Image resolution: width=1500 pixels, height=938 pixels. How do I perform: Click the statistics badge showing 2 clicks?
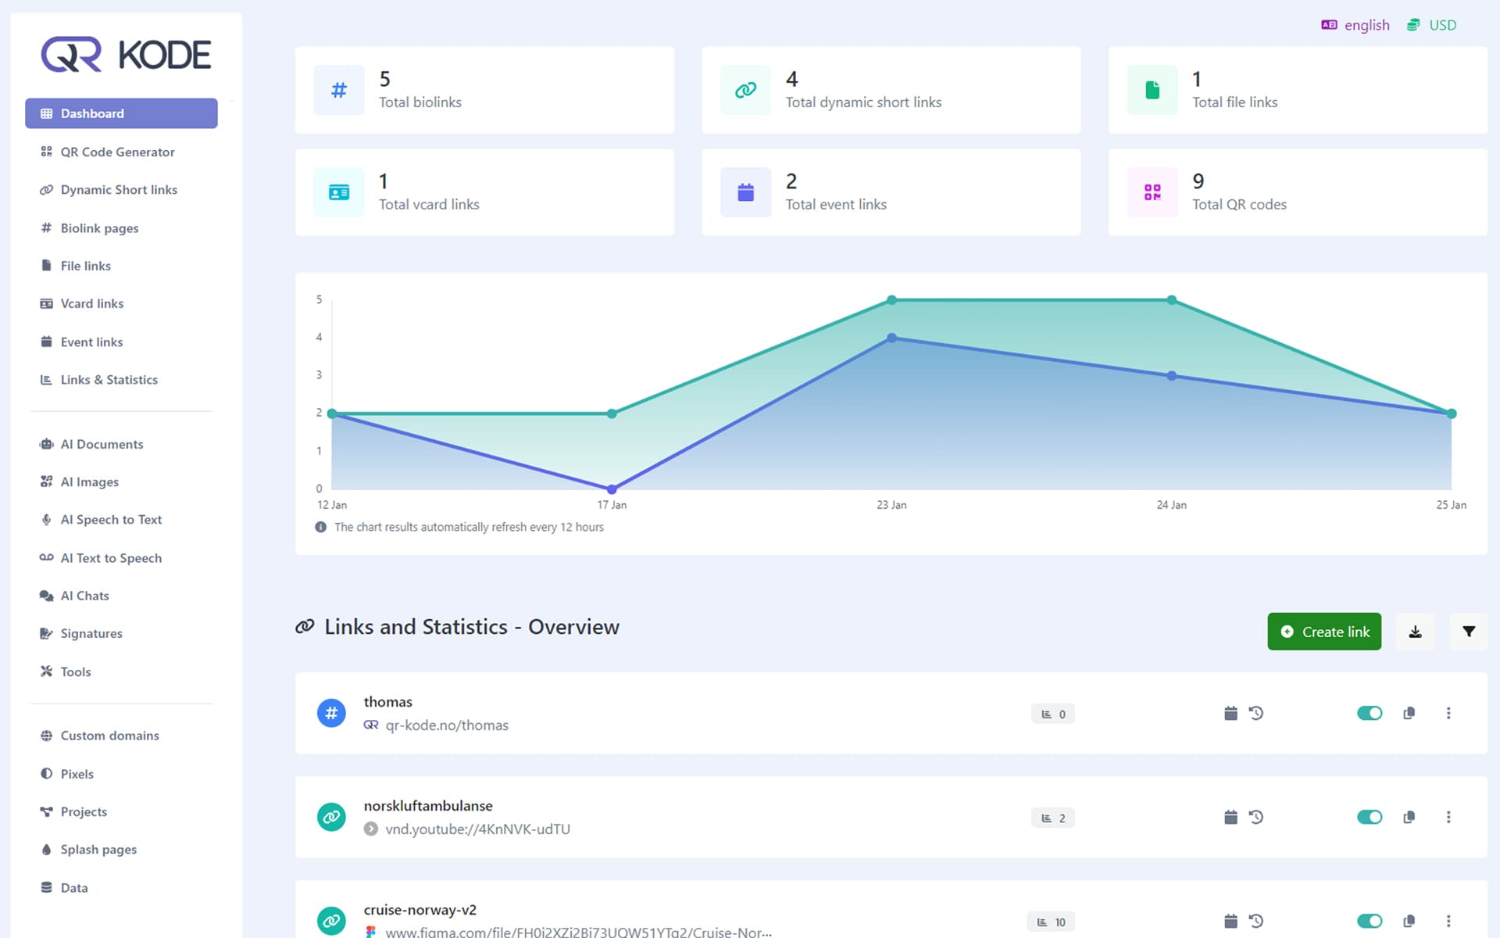point(1052,818)
